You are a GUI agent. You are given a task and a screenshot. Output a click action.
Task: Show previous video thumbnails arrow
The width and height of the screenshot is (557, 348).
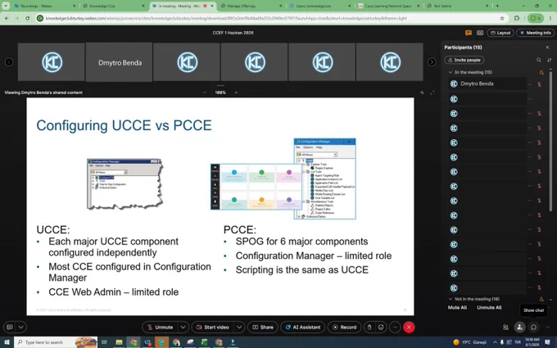pyautogui.click(x=9, y=62)
